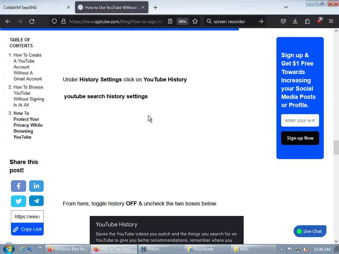Click the address bar URL field
This screenshot has width=339, height=254.
point(117,21)
